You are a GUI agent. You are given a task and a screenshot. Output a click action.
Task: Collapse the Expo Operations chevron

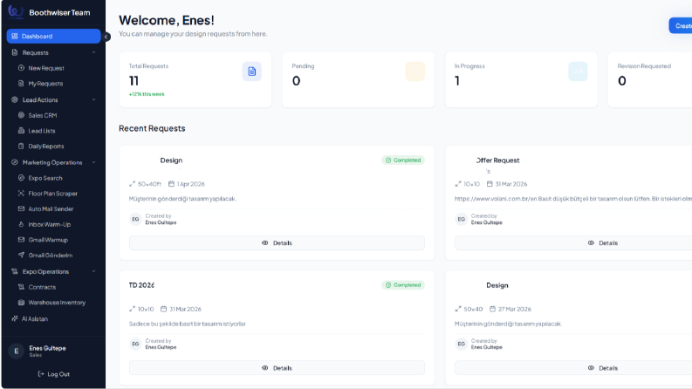click(93, 271)
